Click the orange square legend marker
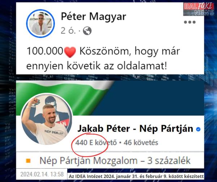This screenshot has width=217, height=182. pos(28,161)
